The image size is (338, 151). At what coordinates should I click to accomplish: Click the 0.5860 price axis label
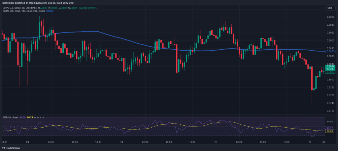click(x=331, y=56)
